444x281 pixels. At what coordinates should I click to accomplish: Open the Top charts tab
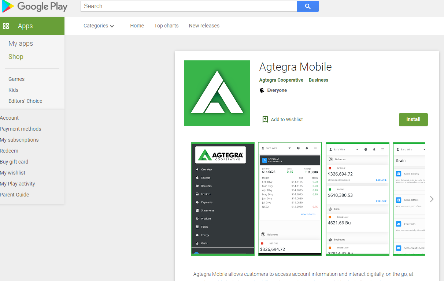pyautogui.click(x=166, y=26)
